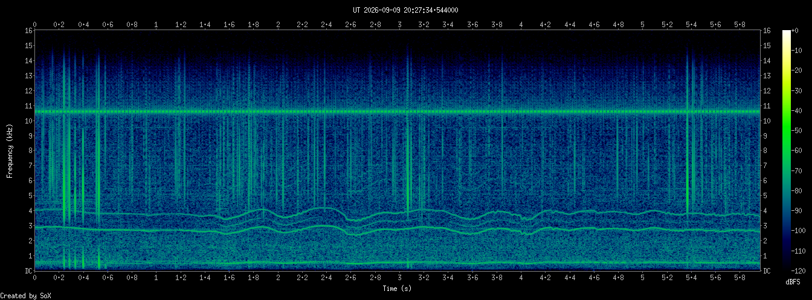Viewport: 812px width, 300px height.
Task: Click the -120 value on the dBFS scale
Action: click(x=801, y=270)
